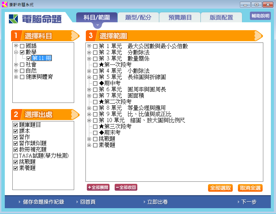Collapse the 數學 subject tree node
The width and height of the screenshot is (276, 214).
click(x=16, y=52)
